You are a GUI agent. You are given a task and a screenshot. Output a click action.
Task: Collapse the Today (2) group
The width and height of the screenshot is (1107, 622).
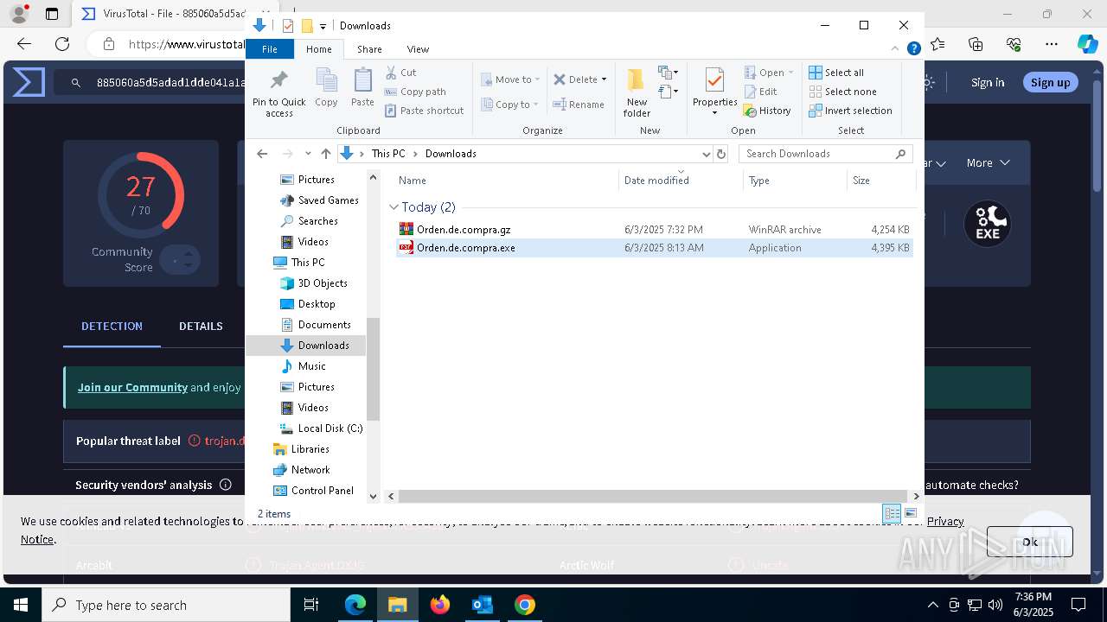(394, 207)
